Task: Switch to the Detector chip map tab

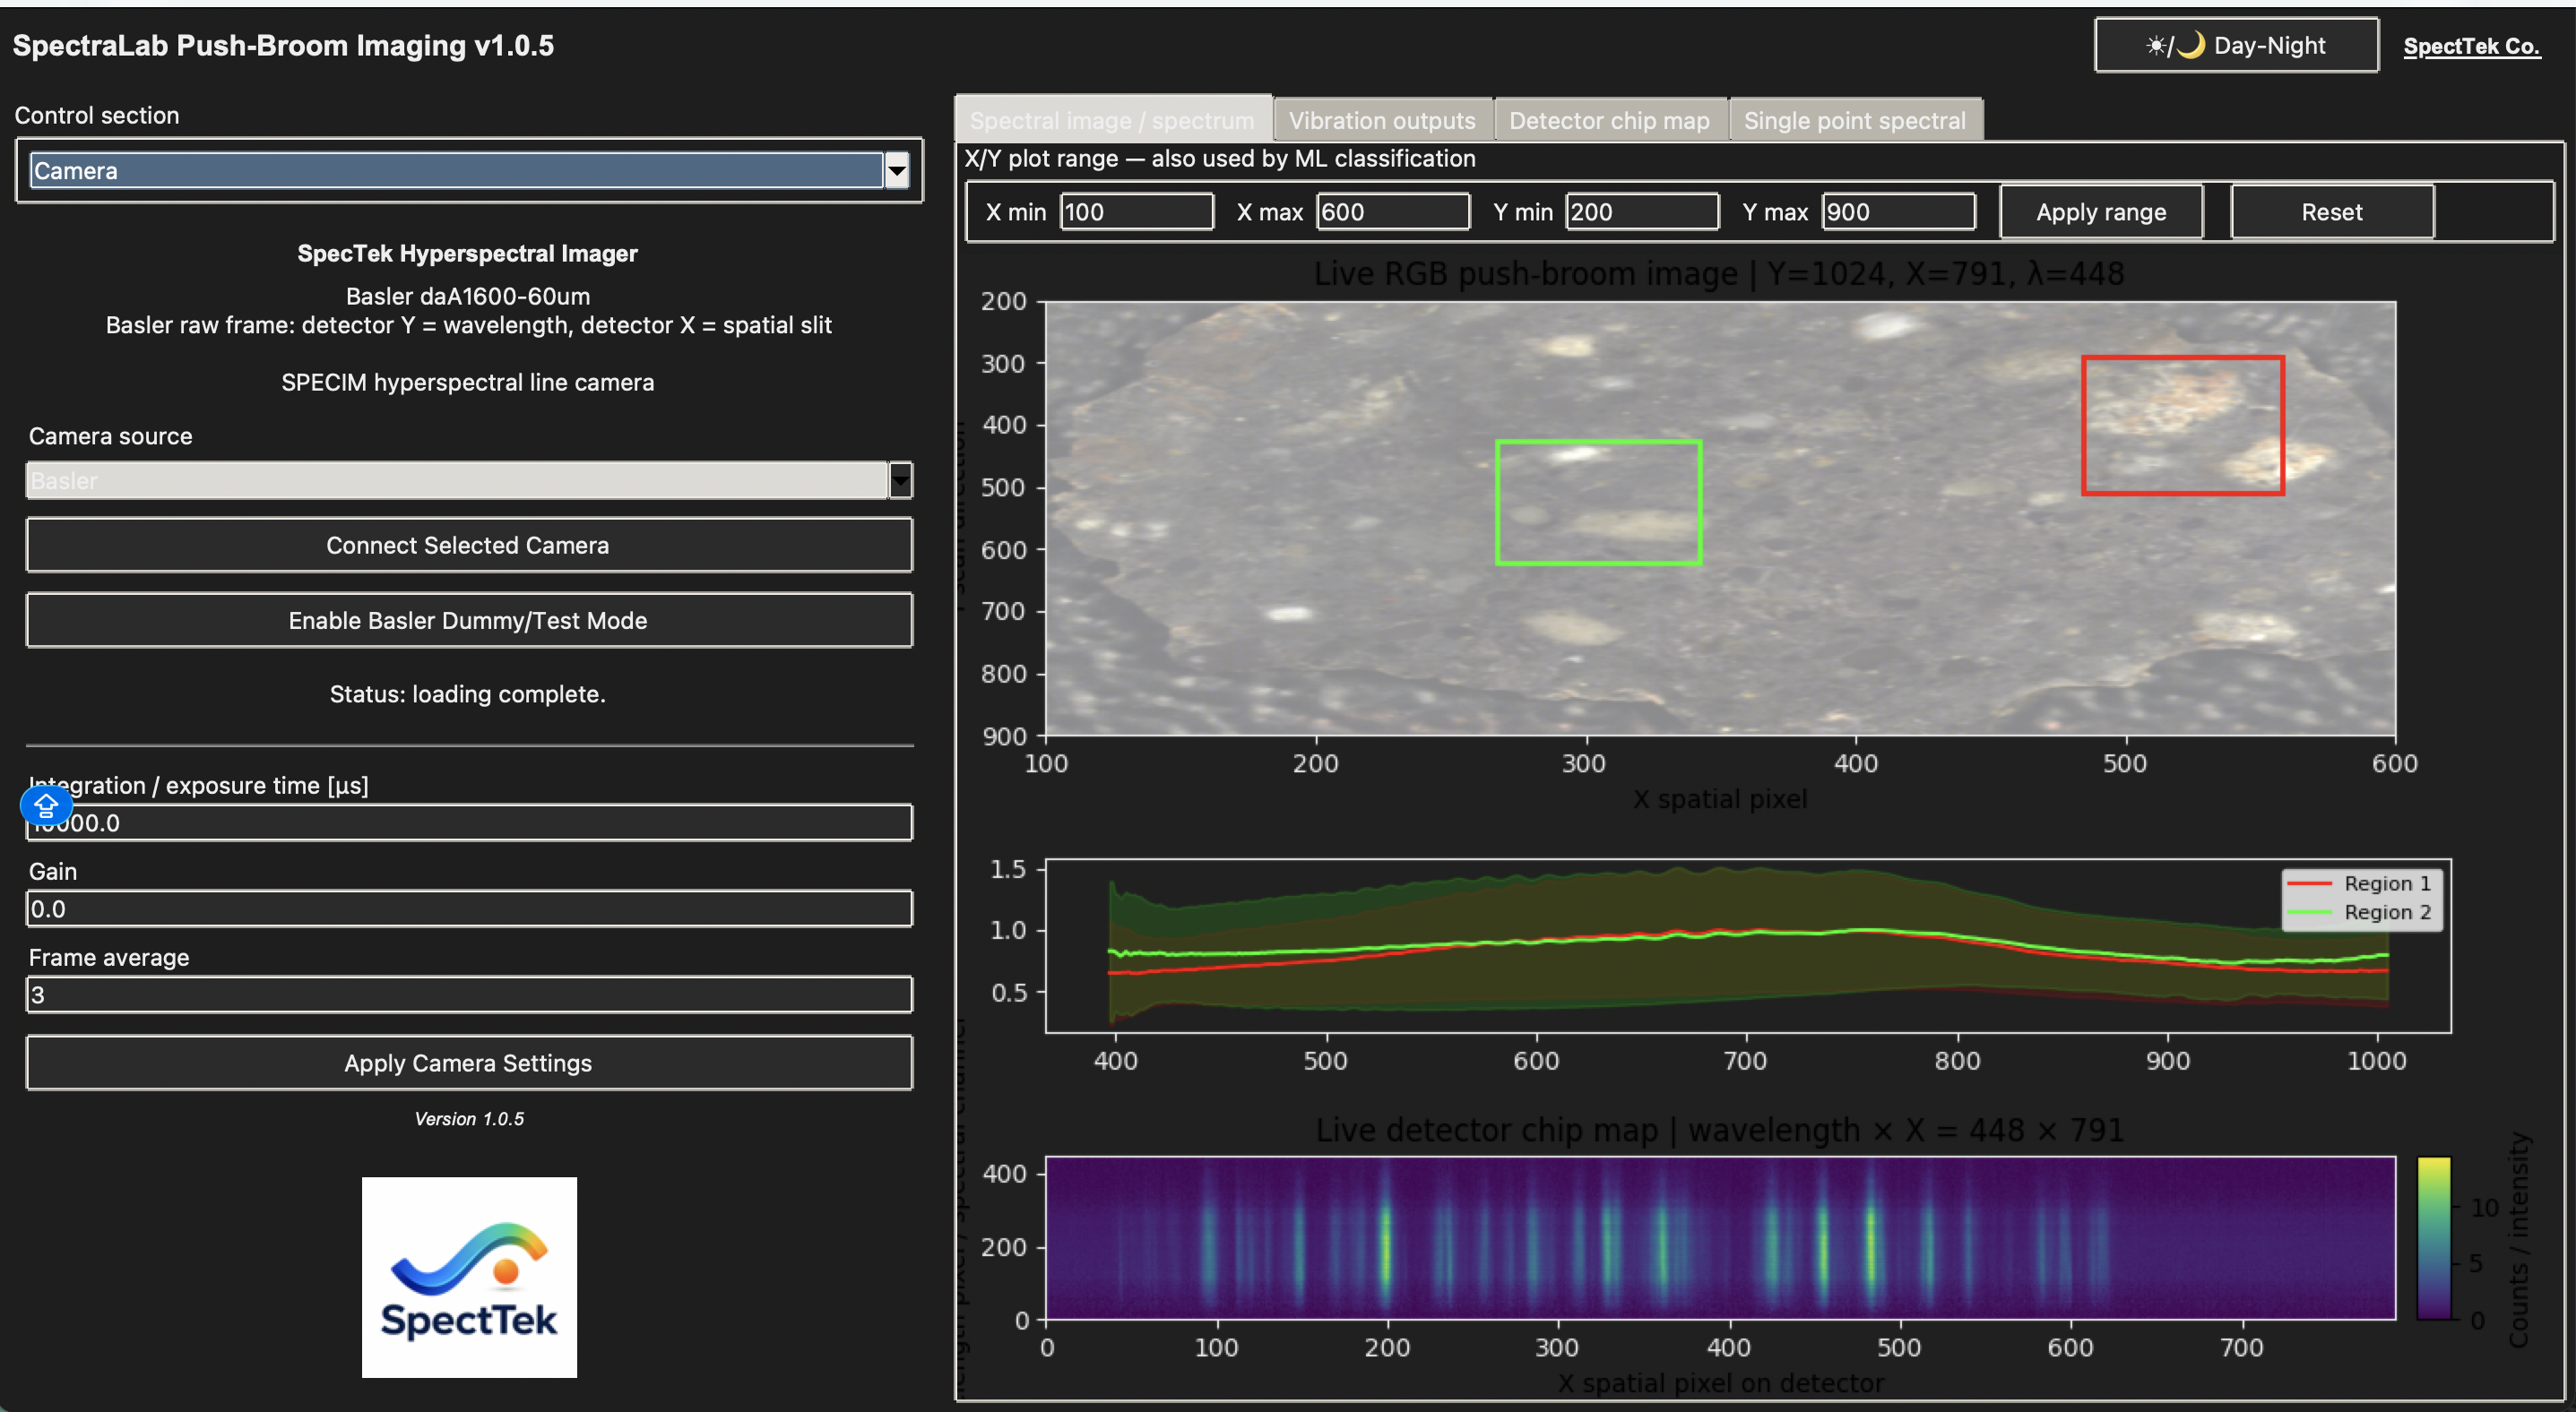Action: [x=1609, y=121]
